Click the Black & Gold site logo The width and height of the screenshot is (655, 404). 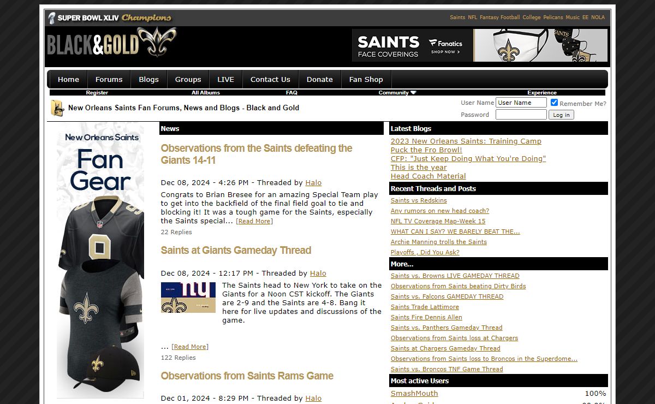click(x=112, y=43)
